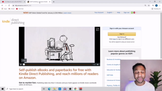
Task: Expand the English language dropdown
Action: click(x=110, y=12)
